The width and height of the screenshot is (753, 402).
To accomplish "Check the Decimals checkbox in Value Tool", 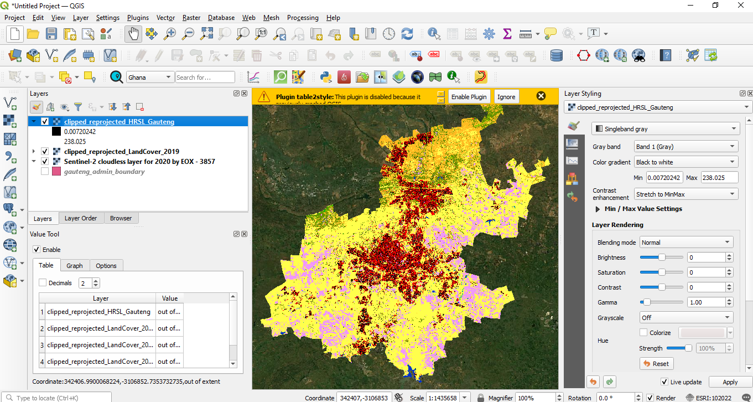I will [43, 283].
